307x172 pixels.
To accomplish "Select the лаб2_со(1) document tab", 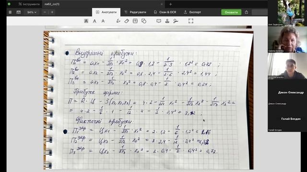I will coord(104,4).
